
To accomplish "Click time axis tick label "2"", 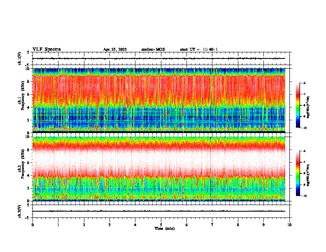I will tap(84, 225).
